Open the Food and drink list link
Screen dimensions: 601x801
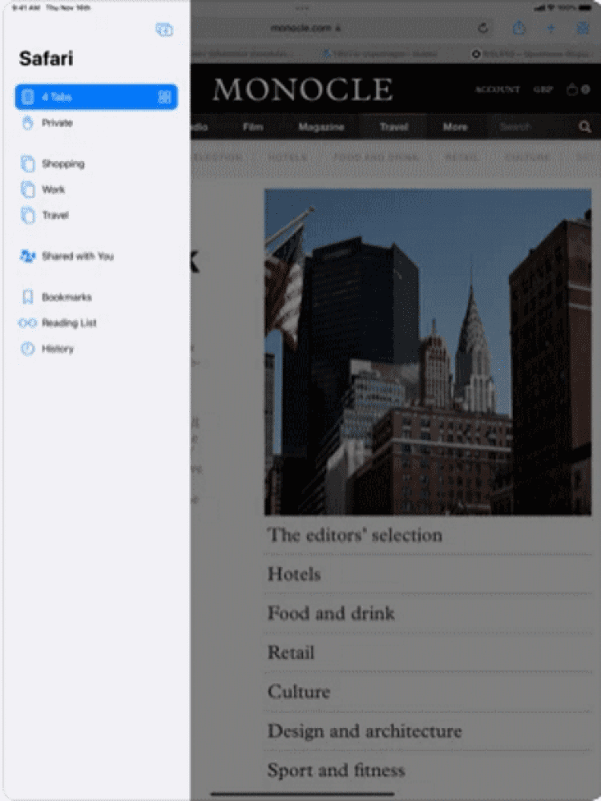coord(331,613)
